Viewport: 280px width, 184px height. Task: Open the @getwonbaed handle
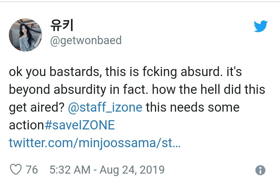click(85, 40)
